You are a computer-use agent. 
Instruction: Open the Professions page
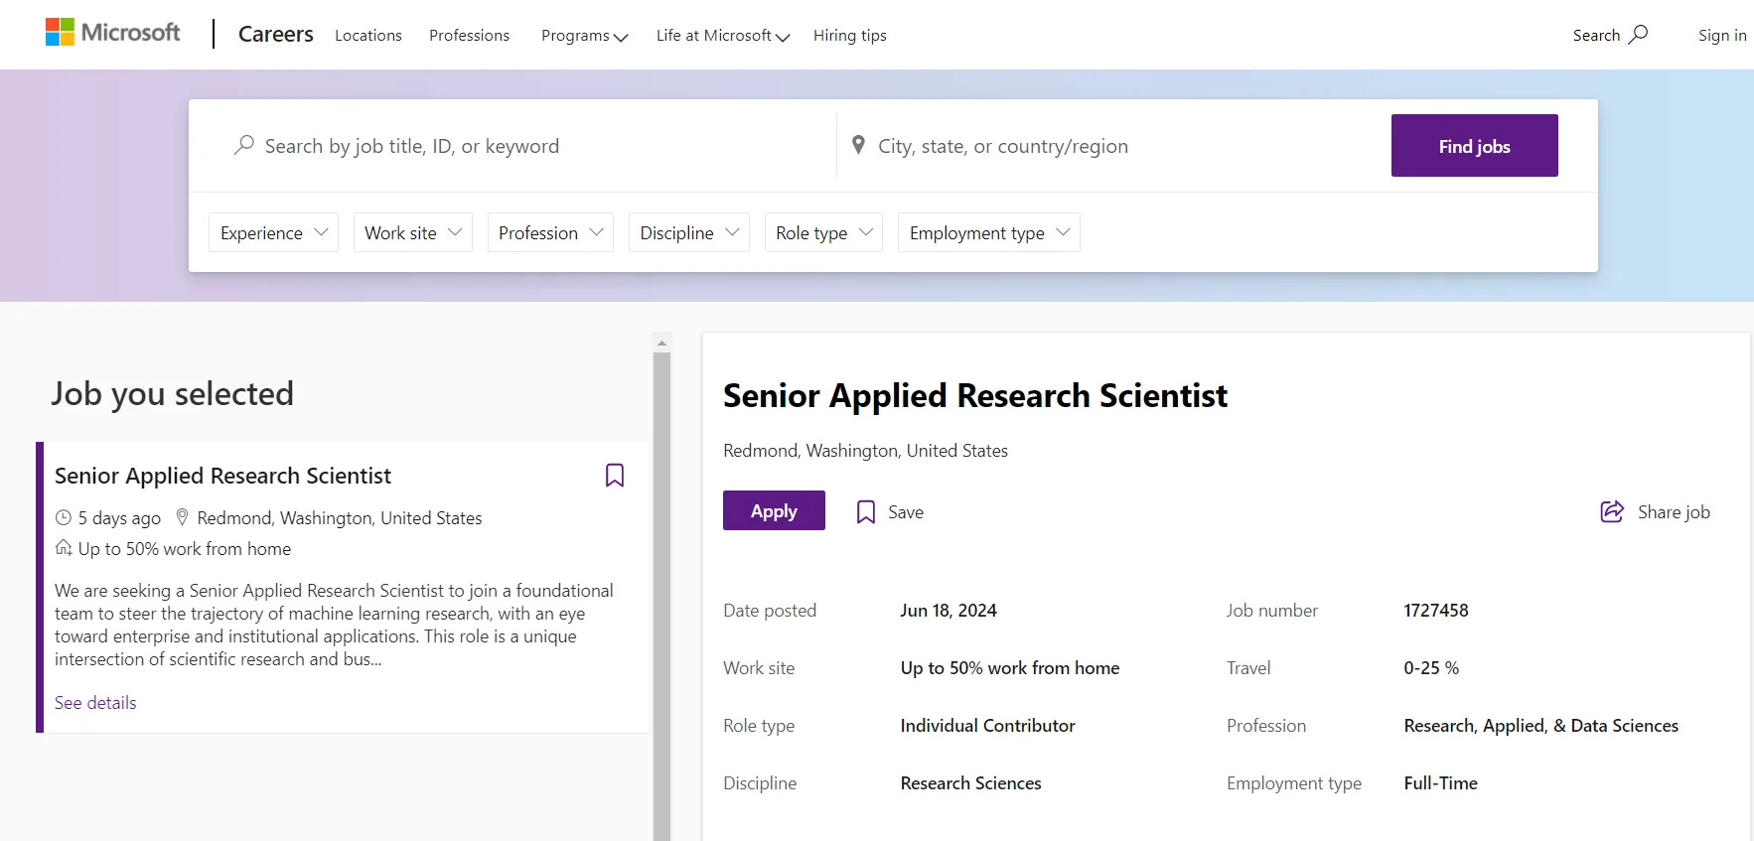pyautogui.click(x=469, y=36)
